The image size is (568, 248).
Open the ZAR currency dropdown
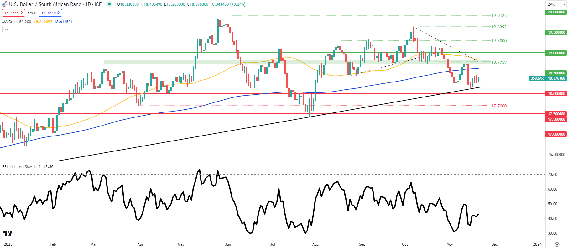click(557, 4)
